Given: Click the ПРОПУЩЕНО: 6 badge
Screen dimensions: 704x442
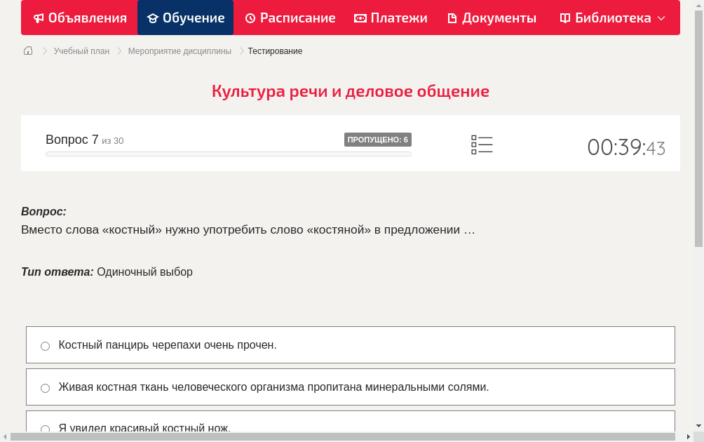Looking at the screenshot, I should [x=379, y=140].
